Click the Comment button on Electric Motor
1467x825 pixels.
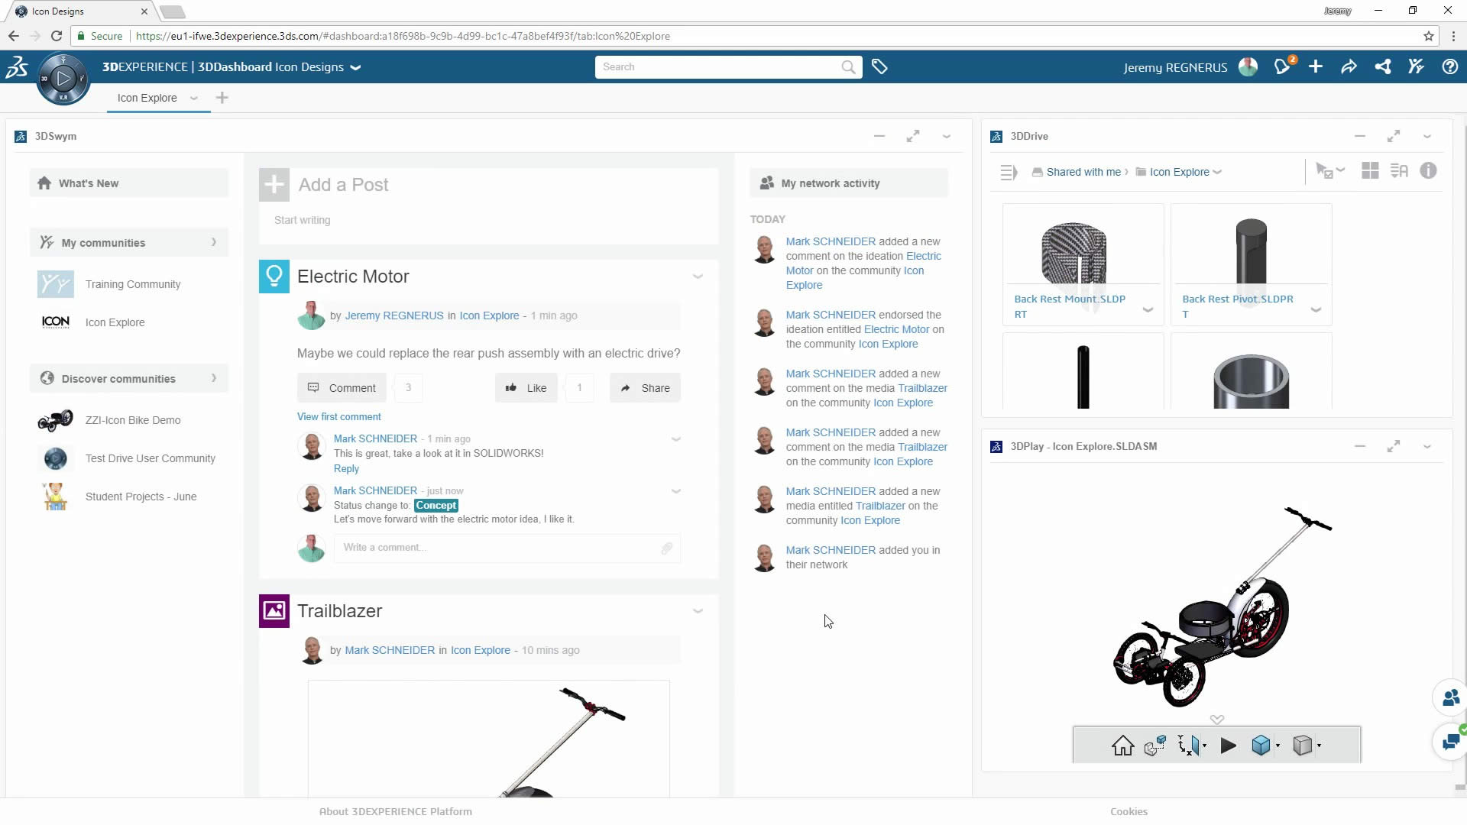[342, 388]
